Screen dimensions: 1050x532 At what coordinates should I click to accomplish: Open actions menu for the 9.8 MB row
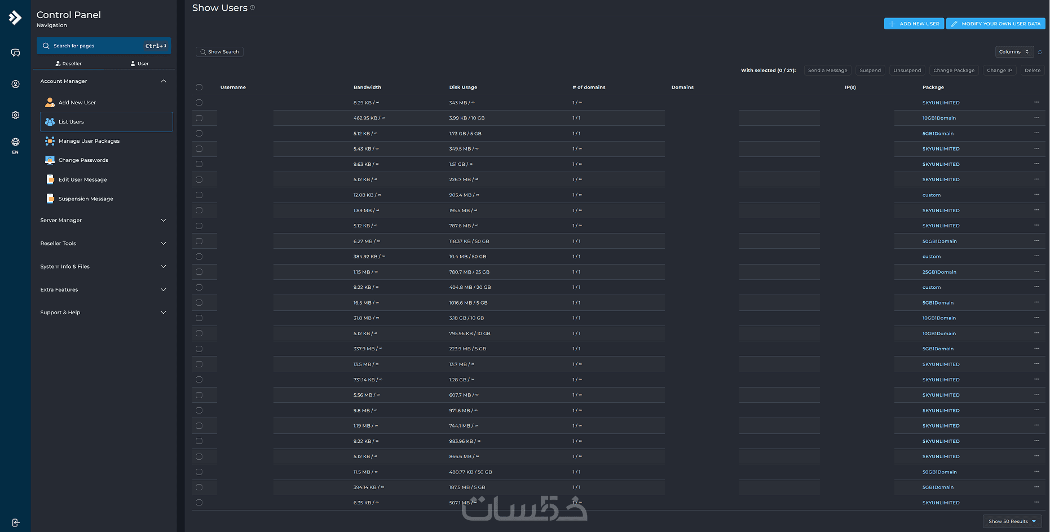pos(1036,410)
